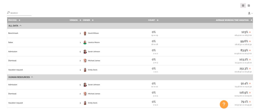Collapse the Human Resources group
260x110 pixels.
pyautogui.click(x=32, y=77)
